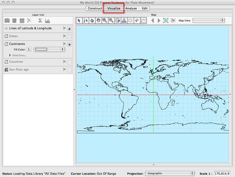Remove the States layer with its X
The width and height of the screenshot is (235, 177).
coord(64,36)
